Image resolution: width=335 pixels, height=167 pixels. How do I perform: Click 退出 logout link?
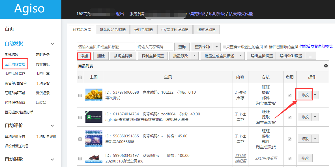(x=120, y=14)
